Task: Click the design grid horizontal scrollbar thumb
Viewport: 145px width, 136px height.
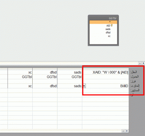Action: (123, 131)
